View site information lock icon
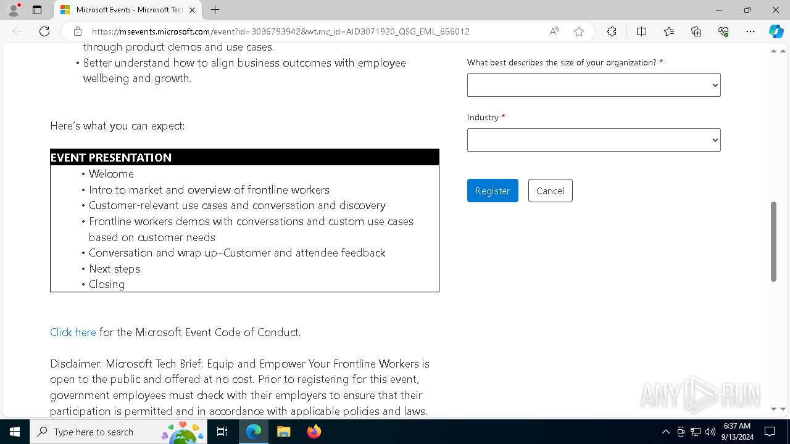This screenshot has height=444, width=790. click(x=78, y=31)
